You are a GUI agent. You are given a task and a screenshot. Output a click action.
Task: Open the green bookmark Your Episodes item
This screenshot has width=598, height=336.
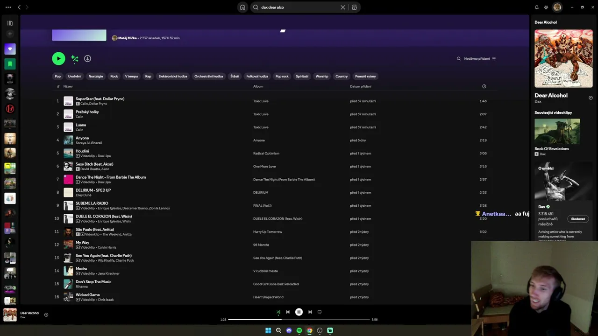tap(10, 63)
